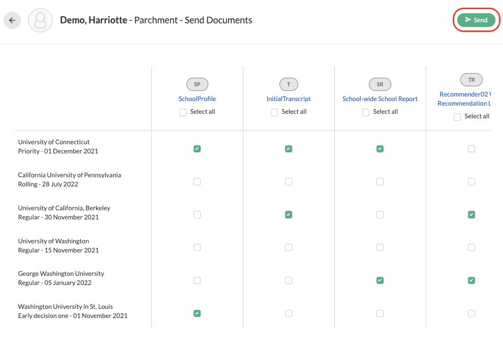Check InitialTranscript for University of Washington

289,247
